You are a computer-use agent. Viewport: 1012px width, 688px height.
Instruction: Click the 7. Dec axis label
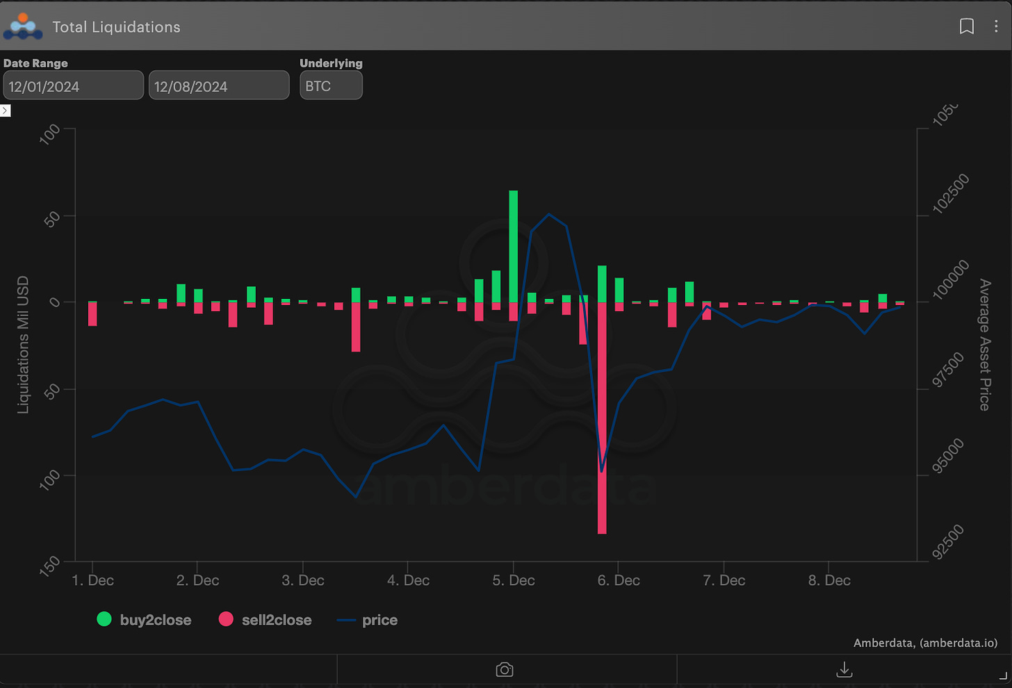(724, 580)
